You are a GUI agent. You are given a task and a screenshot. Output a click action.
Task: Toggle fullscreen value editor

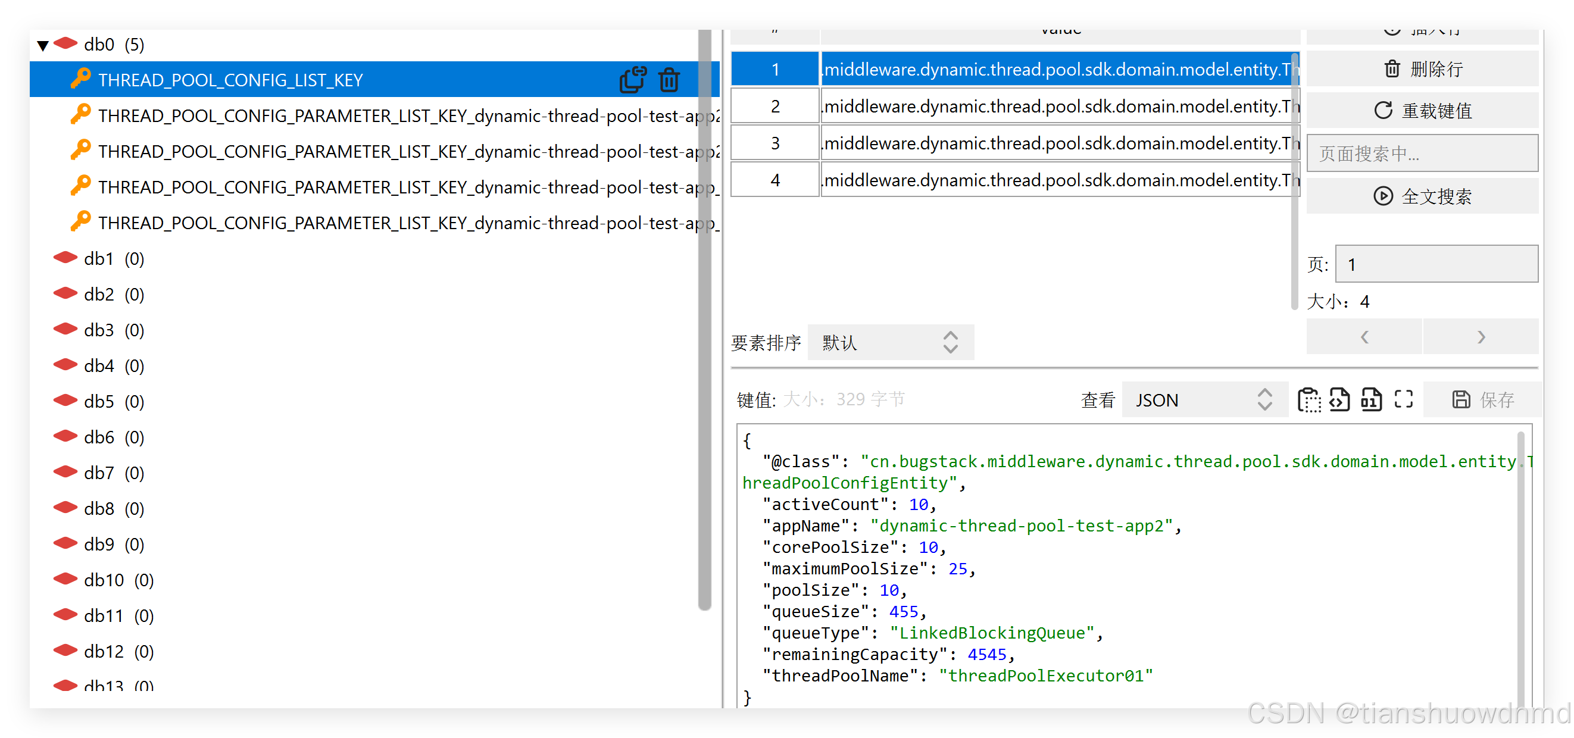[x=1404, y=399]
